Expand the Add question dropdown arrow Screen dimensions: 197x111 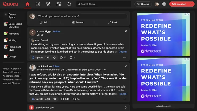[191, 4]
